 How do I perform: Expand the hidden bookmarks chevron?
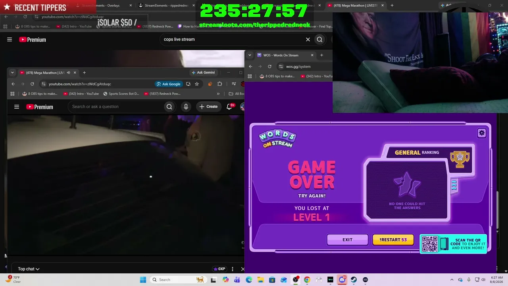[218, 94]
